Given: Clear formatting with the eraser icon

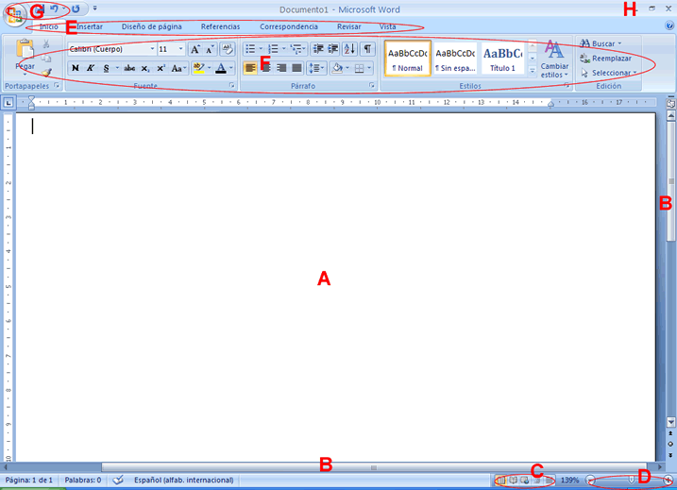Looking at the screenshot, I should (x=228, y=49).
